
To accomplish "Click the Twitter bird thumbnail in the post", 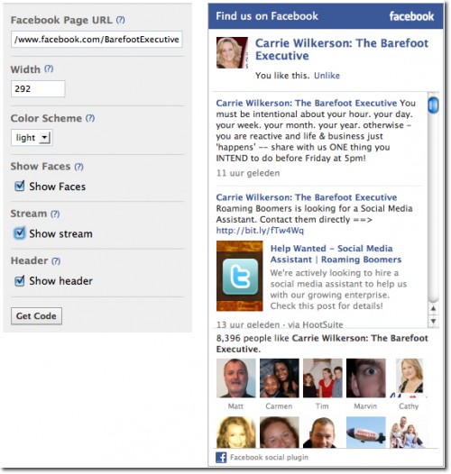I will coord(240,276).
